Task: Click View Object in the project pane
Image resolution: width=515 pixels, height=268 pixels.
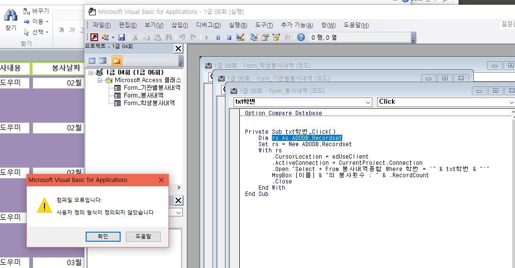Action: [x=102, y=61]
